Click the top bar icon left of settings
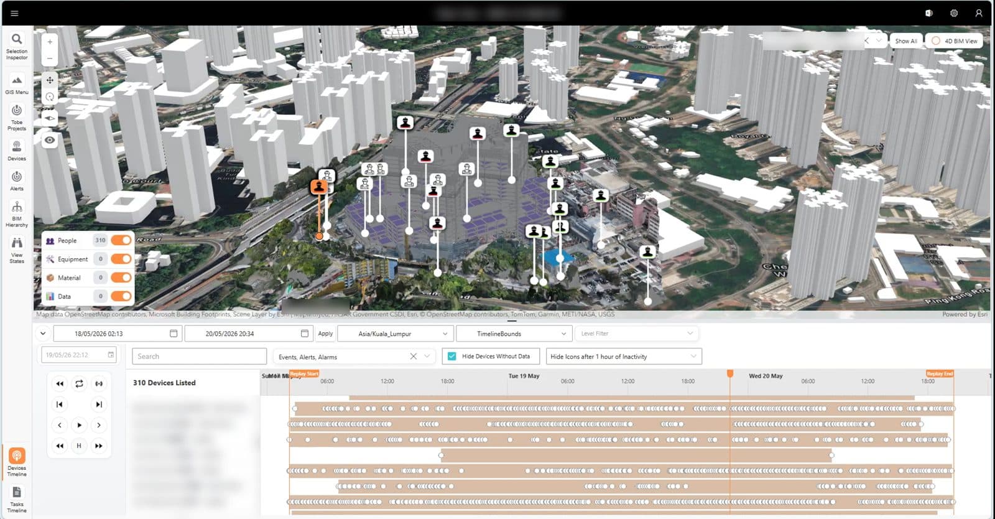This screenshot has height=519, width=995. click(x=929, y=13)
